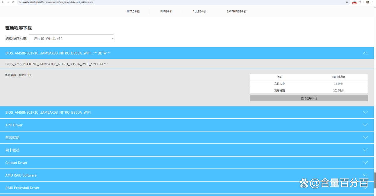Expand the 网卡驱动 section chevron
Screen dimensions: 376x196
click(365, 150)
